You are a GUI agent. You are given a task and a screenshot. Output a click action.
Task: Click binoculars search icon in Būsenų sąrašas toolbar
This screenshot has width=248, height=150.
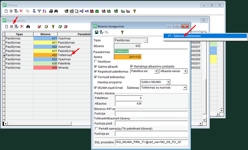pos(28,27)
